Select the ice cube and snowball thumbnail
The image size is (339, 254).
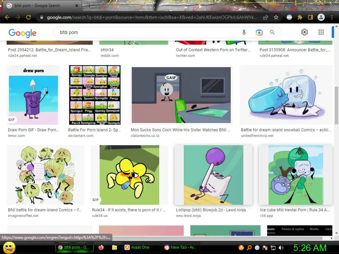(x=286, y=95)
